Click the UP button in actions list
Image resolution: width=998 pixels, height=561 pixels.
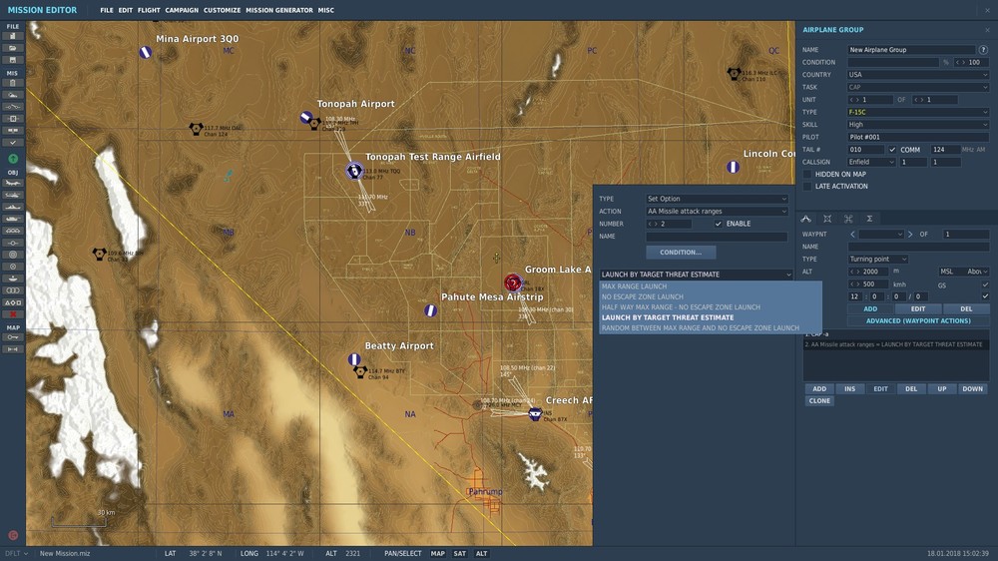click(x=941, y=389)
